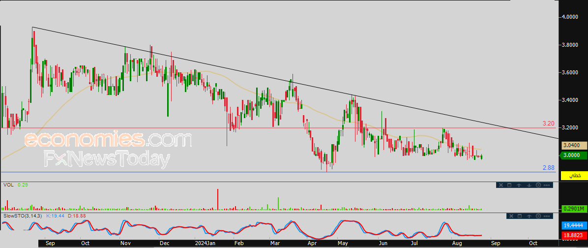
Task: Click the K:19.44 stochastic value
Action: (55, 216)
